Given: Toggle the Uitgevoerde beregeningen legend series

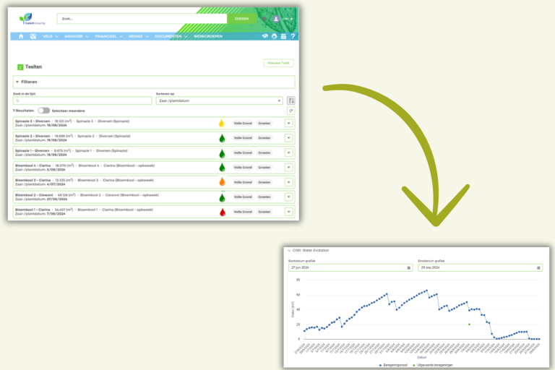Looking at the screenshot, I should (x=433, y=365).
